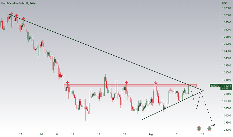Screen dimensions: 233x137
Task: Click the 1.29500 price axis label
Action: pyautogui.click(x=226, y=123)
